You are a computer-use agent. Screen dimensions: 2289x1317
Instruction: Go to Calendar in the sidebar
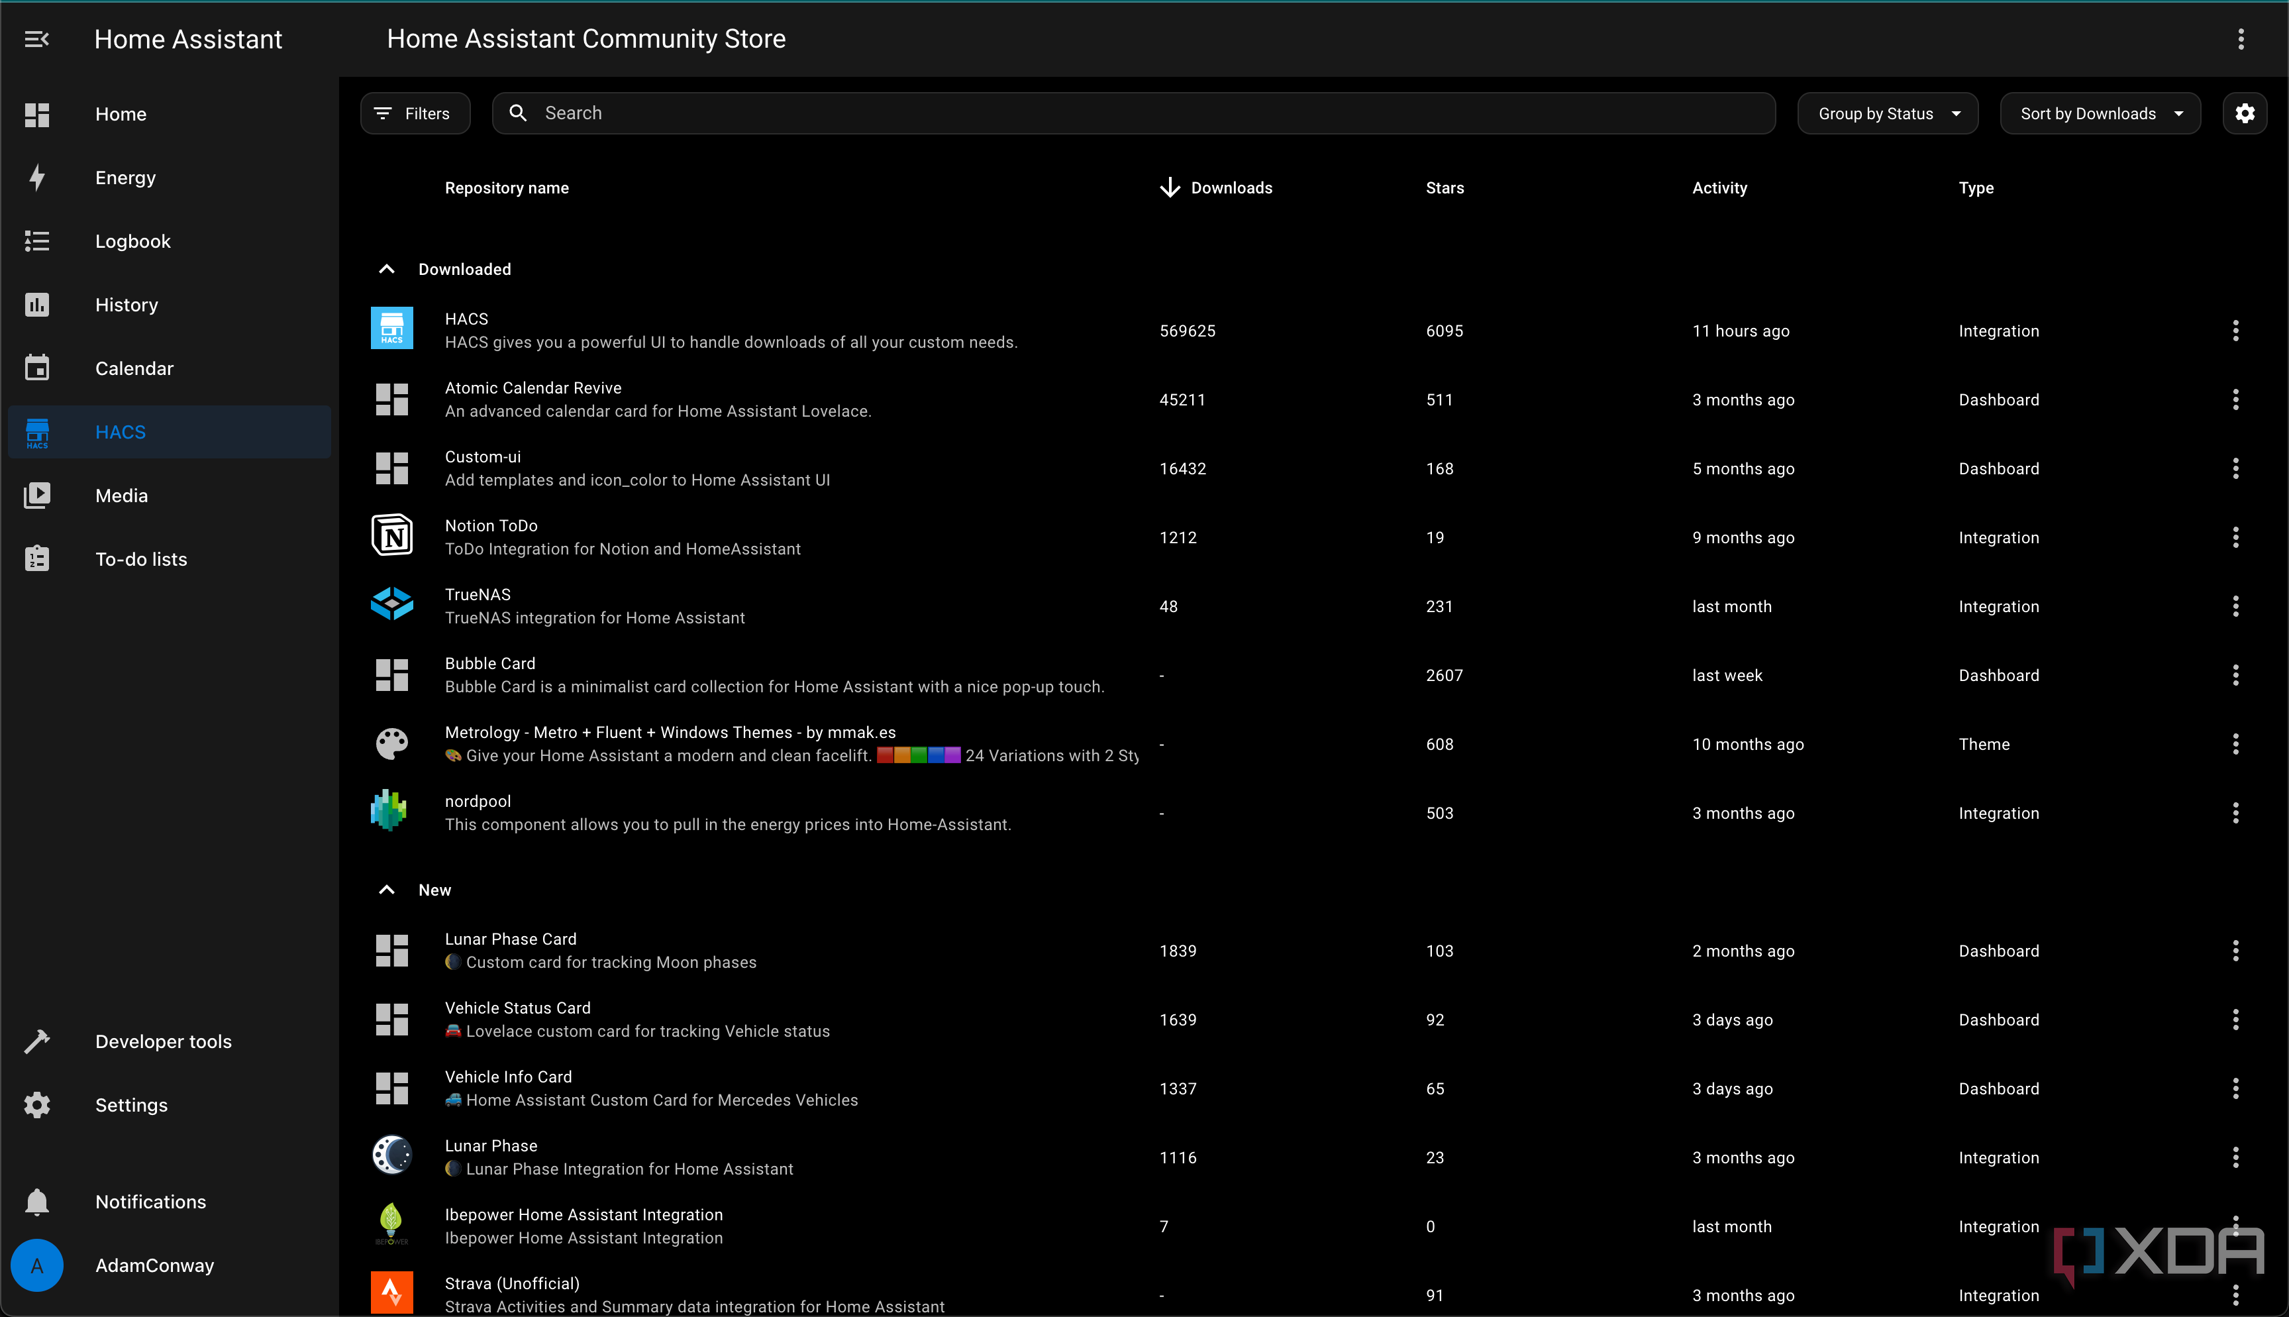[x=169, y=368]
